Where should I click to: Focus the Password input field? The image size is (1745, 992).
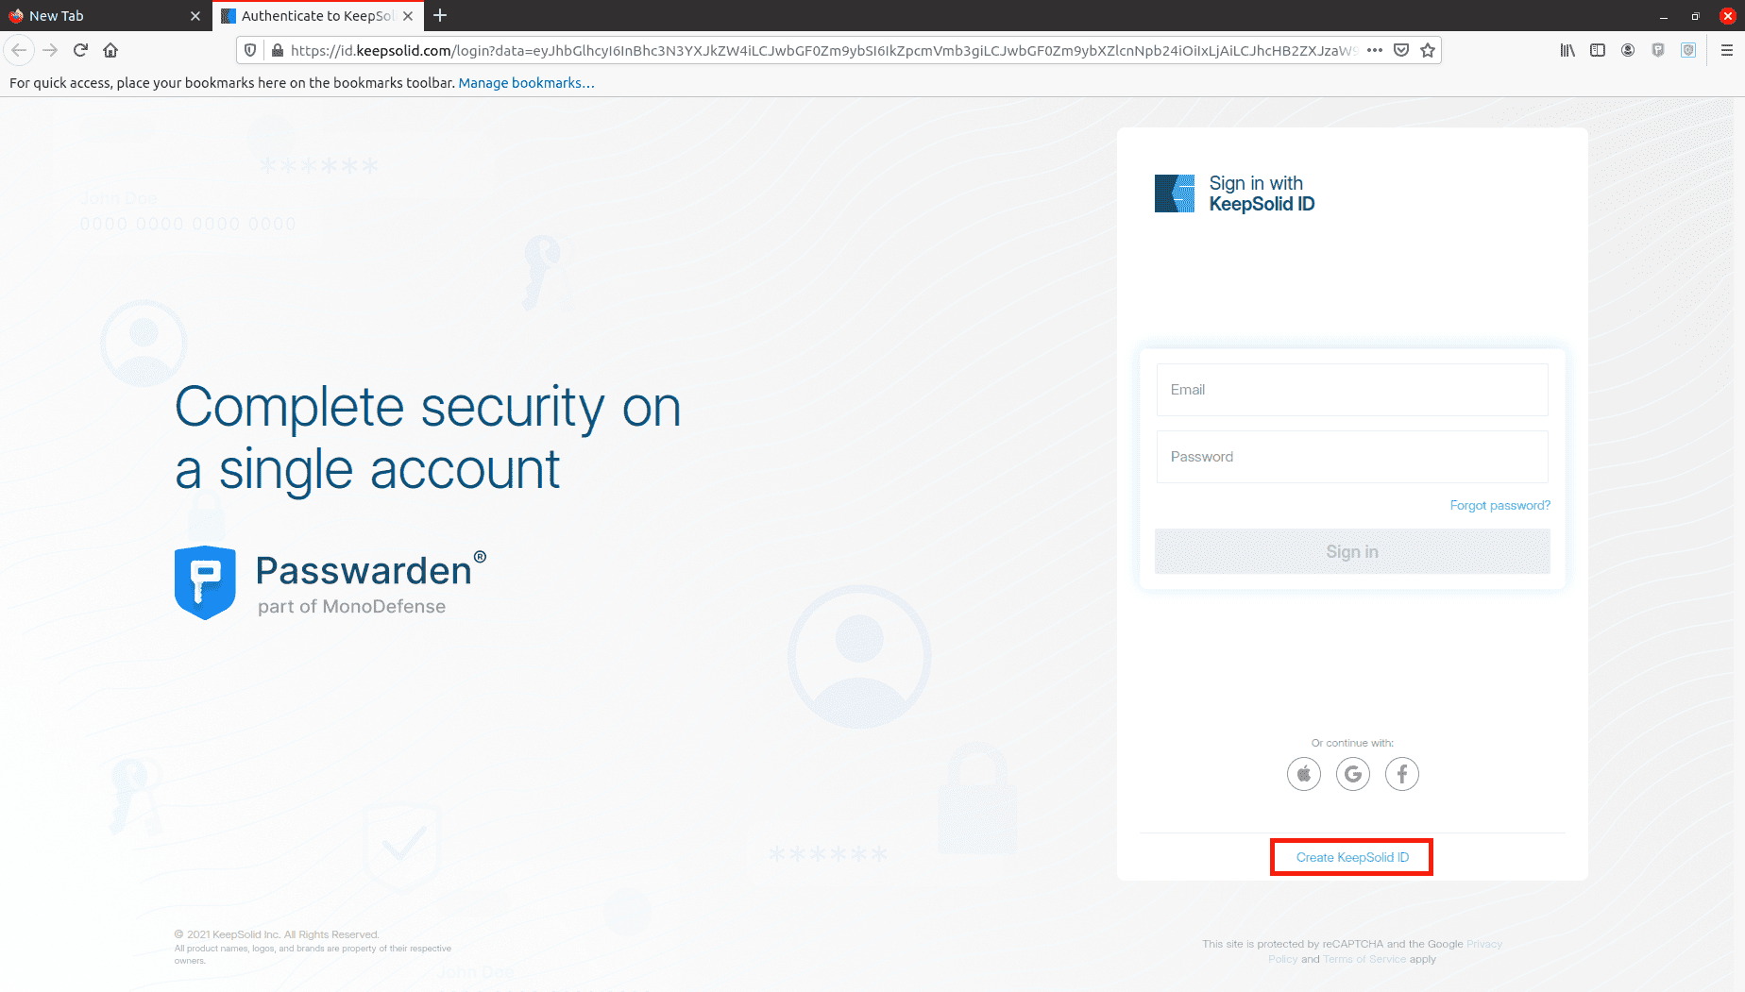point(1351,457)
